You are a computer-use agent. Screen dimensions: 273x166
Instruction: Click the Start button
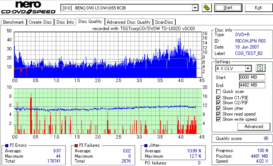228,8
